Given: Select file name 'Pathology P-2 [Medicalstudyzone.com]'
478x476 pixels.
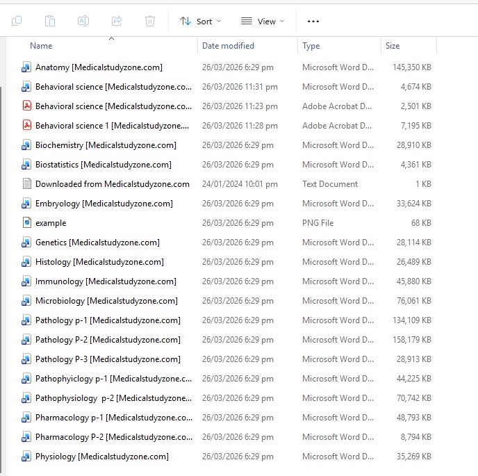Looking at the screenshot, I should (x=108, y=340).
